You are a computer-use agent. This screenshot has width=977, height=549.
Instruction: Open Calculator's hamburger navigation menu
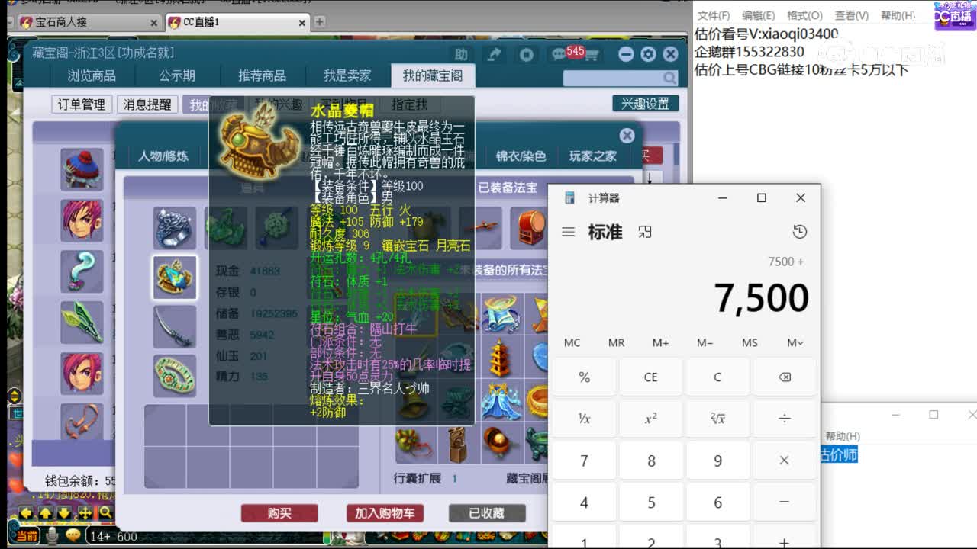tap(568, 231)
